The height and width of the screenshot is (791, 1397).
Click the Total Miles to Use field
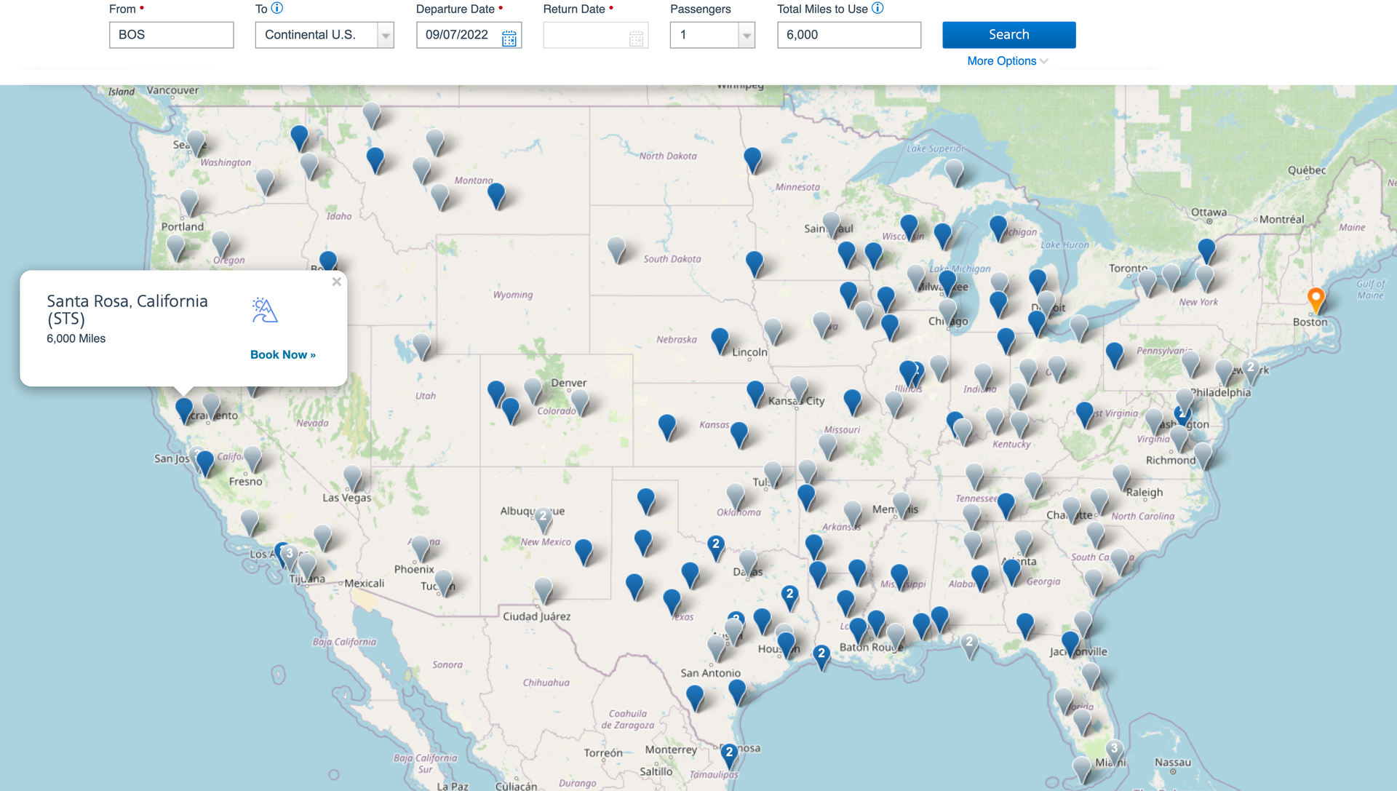[x=849, y=35]
